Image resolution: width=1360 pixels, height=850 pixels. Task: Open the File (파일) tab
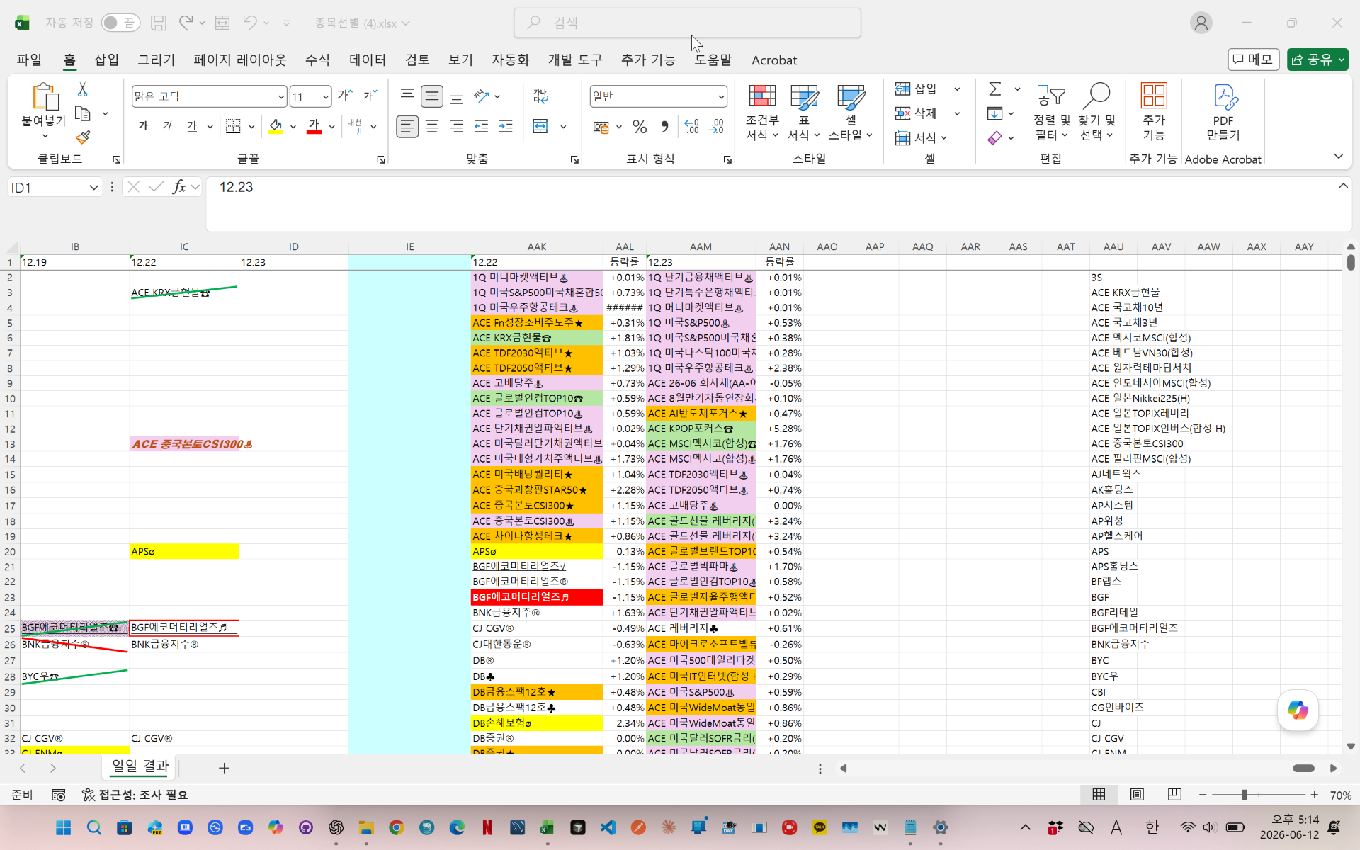coord(29,60)
